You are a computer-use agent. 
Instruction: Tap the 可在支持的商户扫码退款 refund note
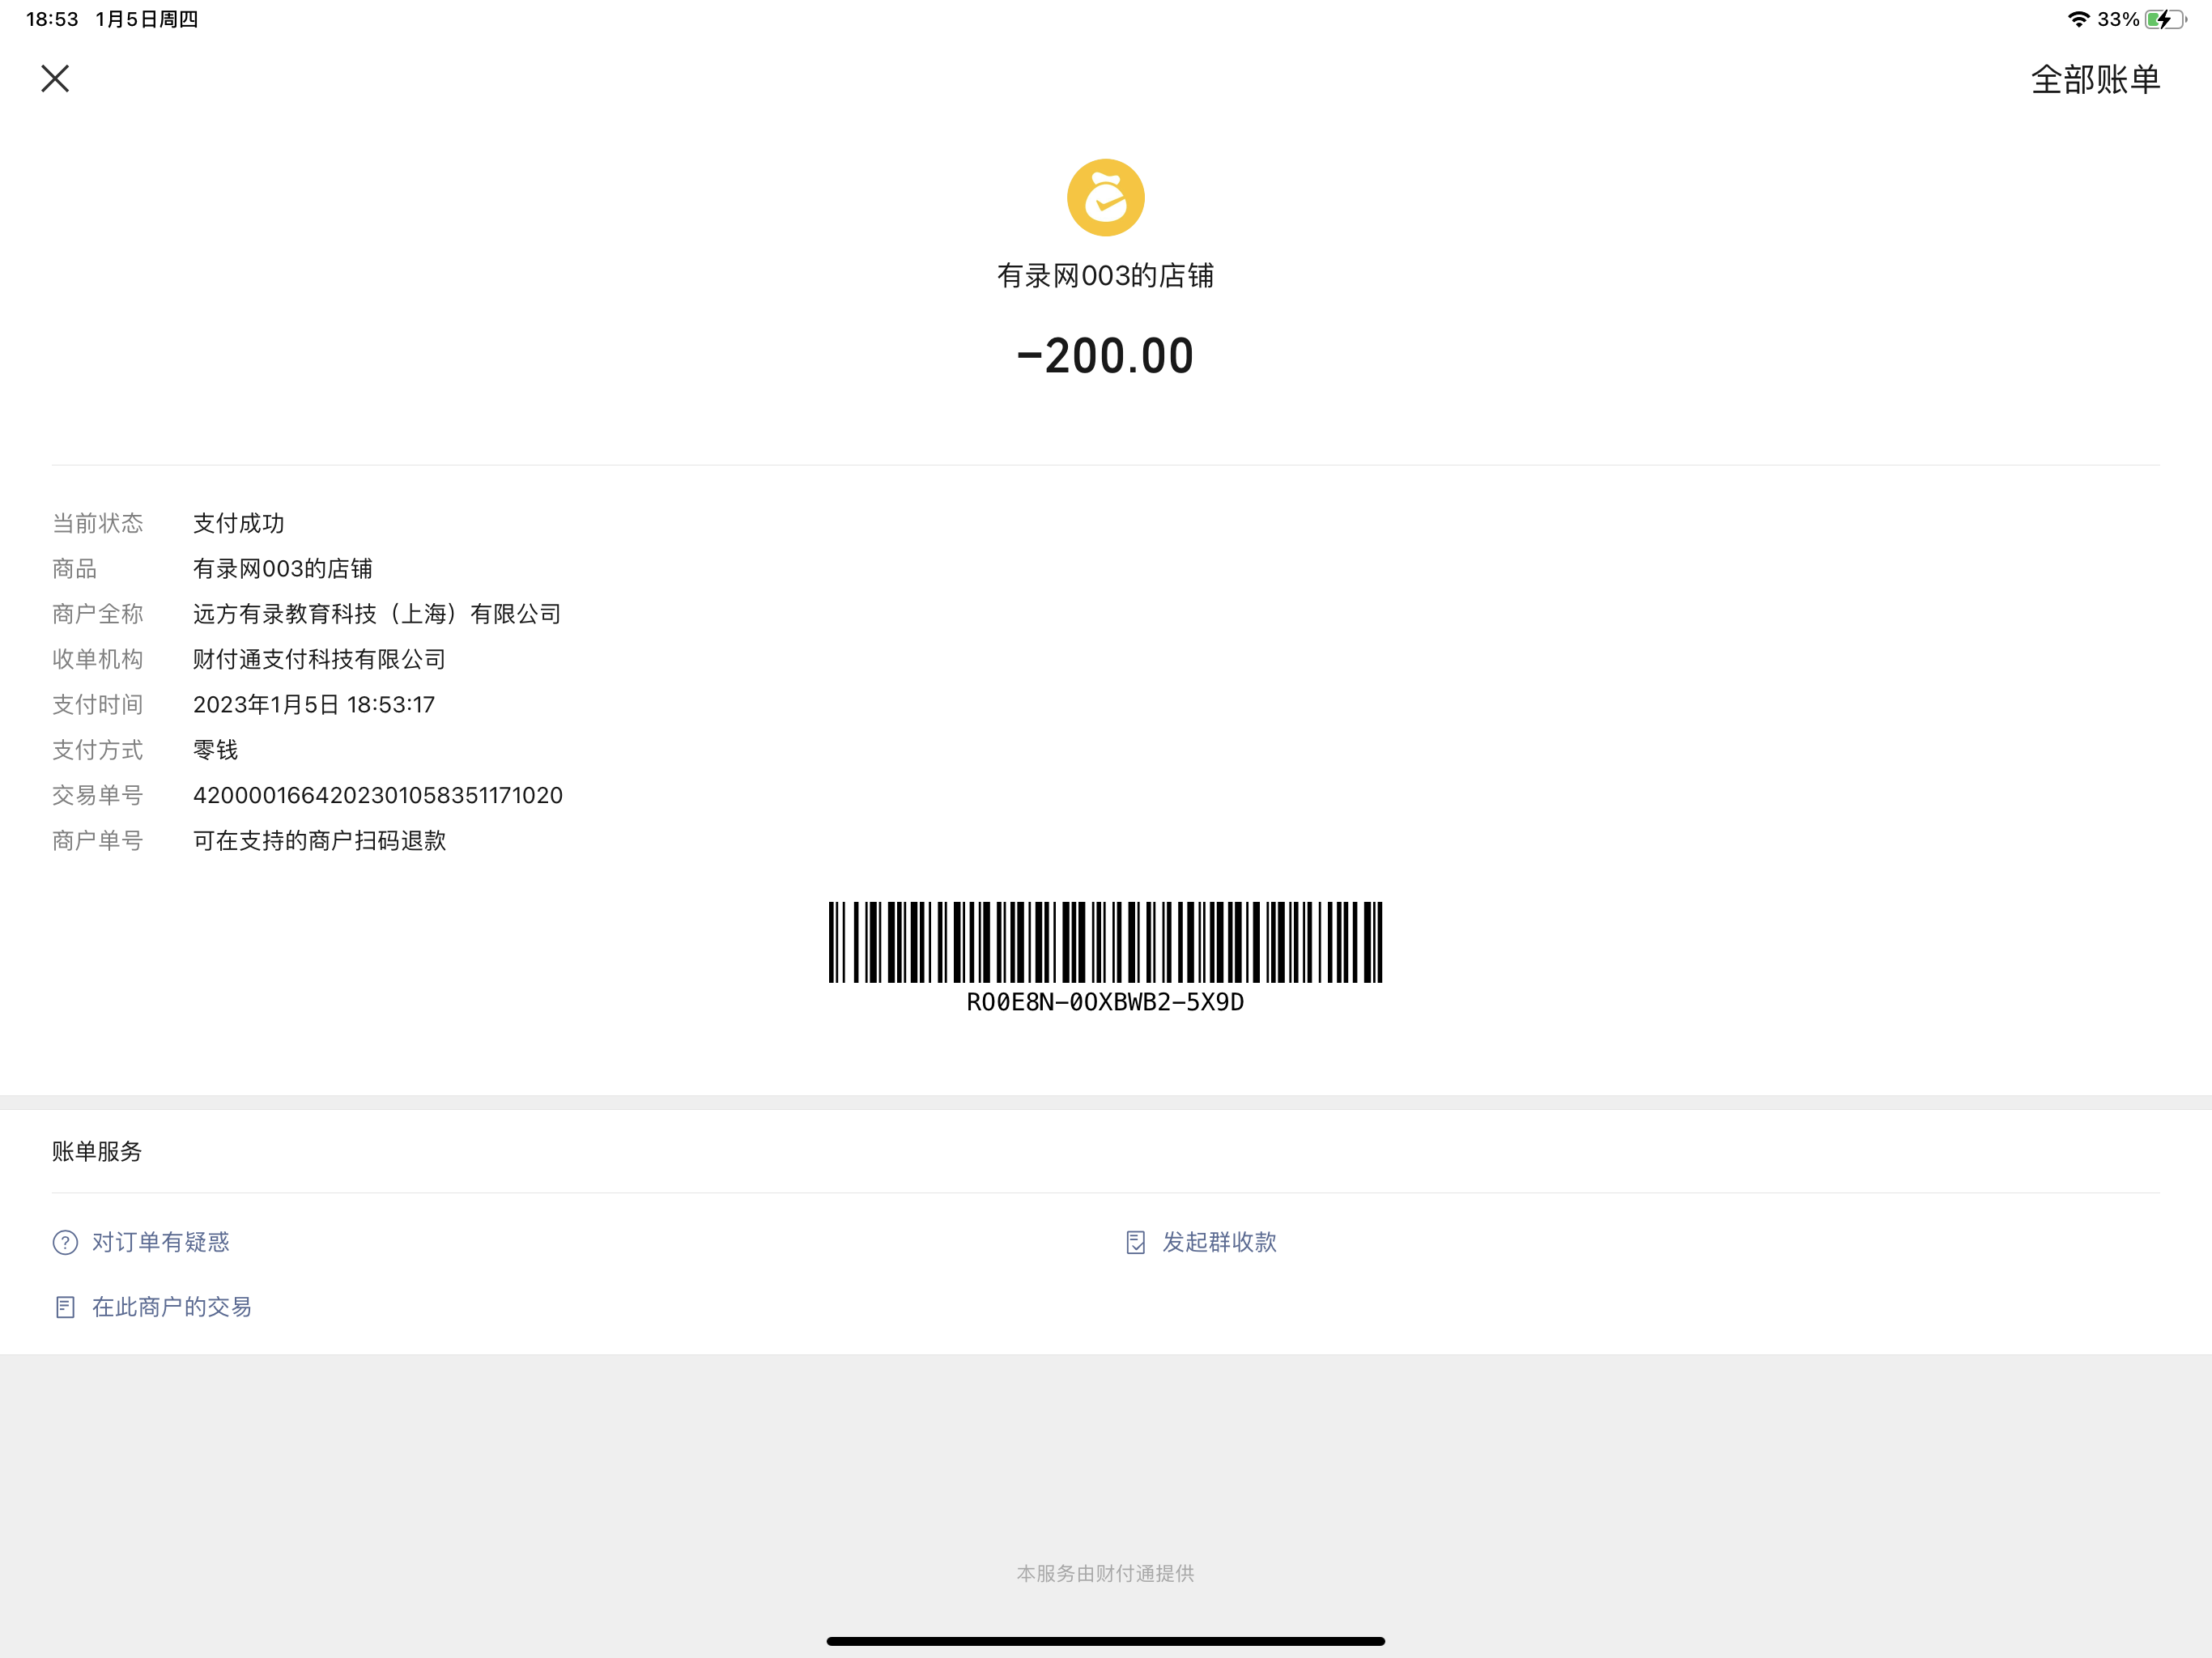point(320,841)
